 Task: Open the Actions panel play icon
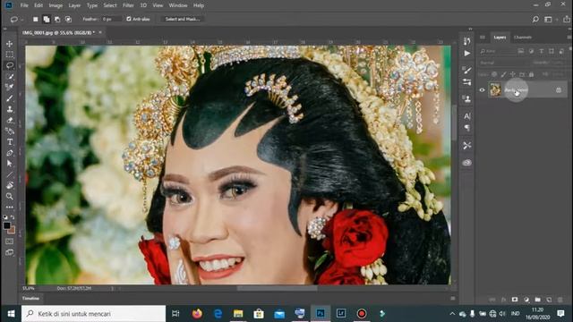[x=467, y=54]
